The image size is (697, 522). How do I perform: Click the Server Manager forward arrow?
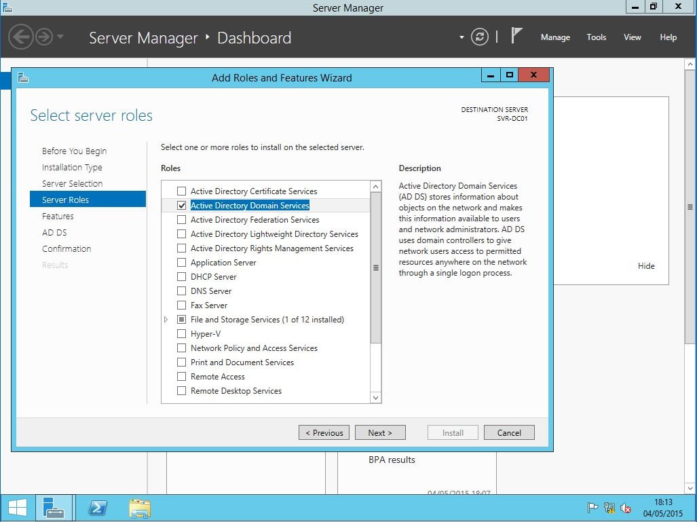44,37
